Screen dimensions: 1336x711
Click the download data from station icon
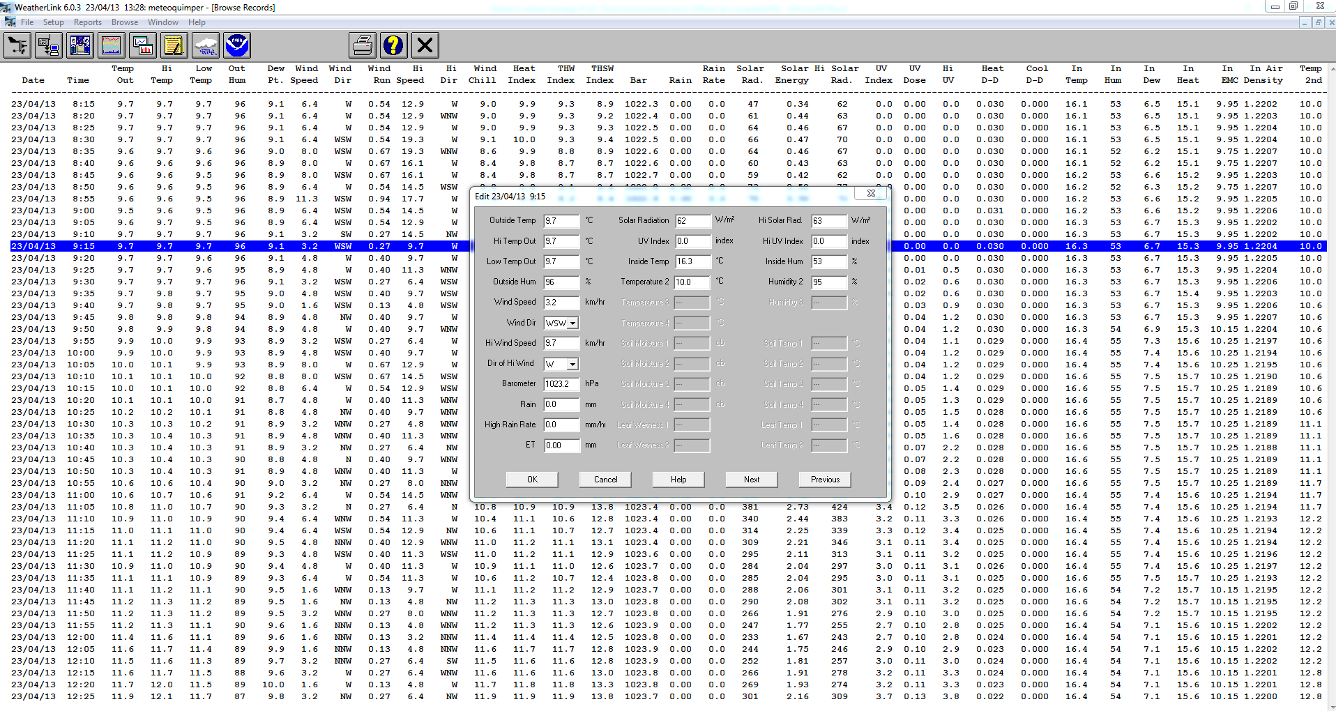click(x=49, y=45)
